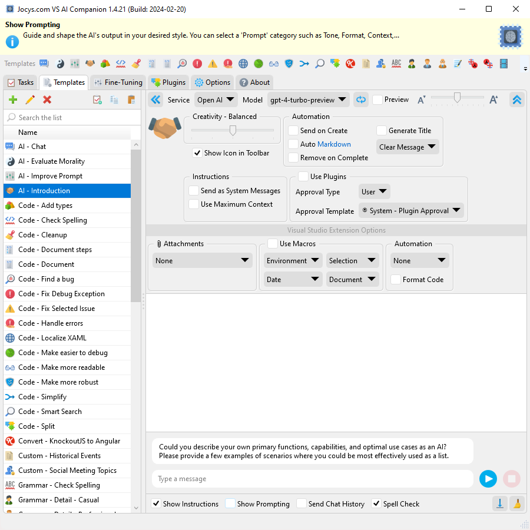The height and width of the screenshot is (530, 530).
Task: Click the blue send message button
Action: pos(488,479)
